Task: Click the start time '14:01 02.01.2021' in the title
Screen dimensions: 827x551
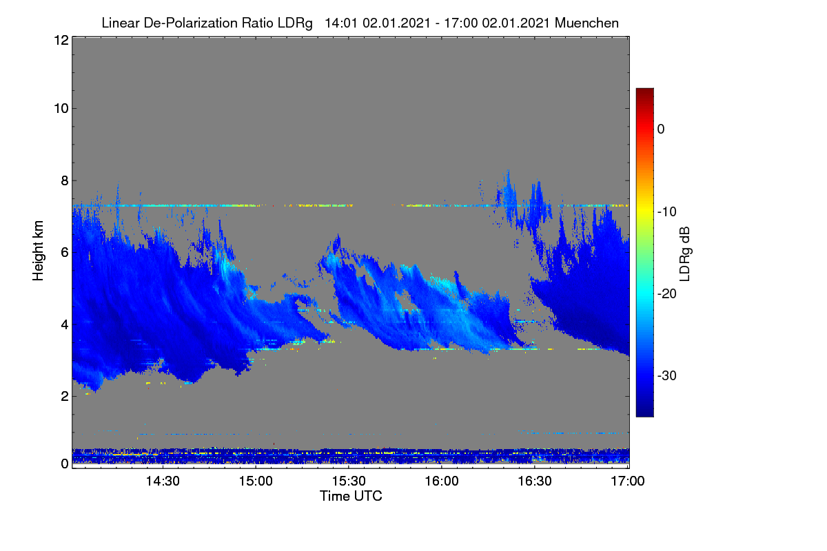Action: tap(378, 23)
